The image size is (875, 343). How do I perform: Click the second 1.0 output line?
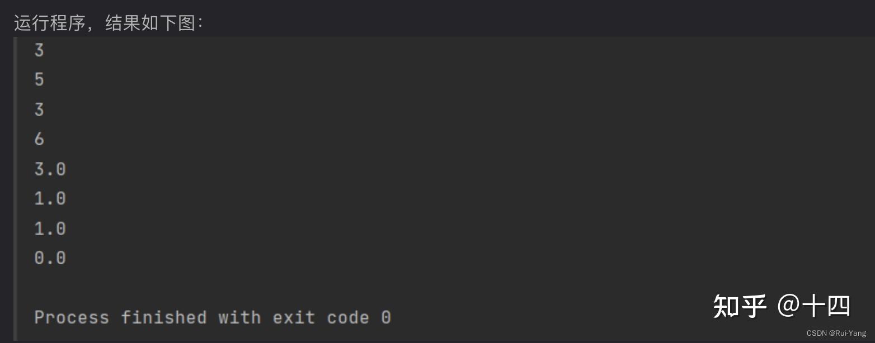[50, 228]
